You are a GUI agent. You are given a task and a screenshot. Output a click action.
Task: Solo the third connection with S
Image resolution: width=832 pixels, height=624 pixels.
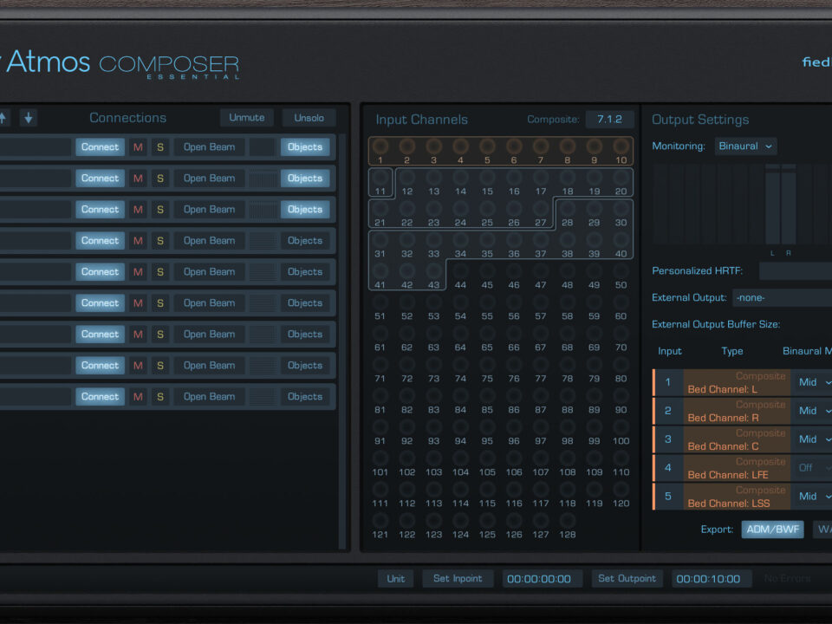(x=159, y=210)
